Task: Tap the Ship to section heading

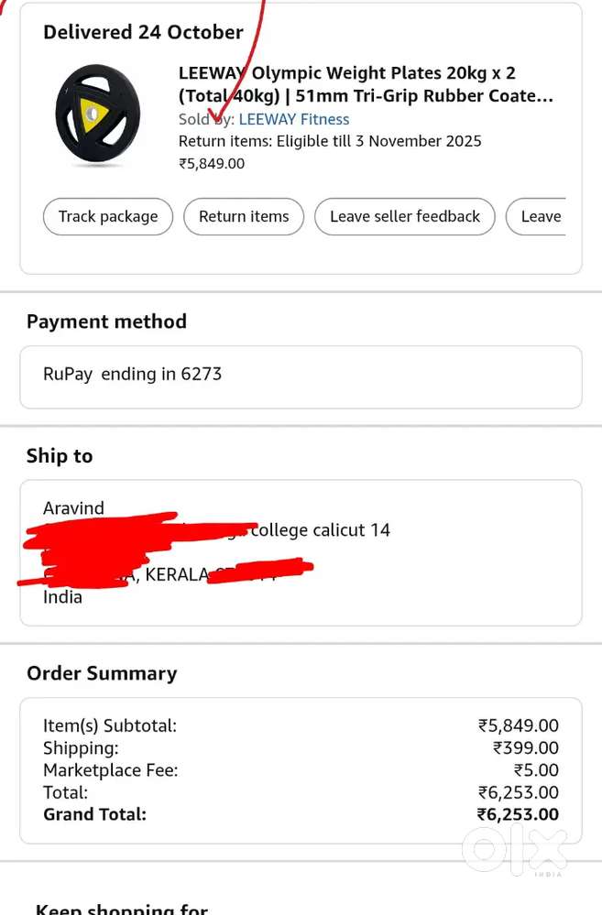Action: (x=60, y=456)
